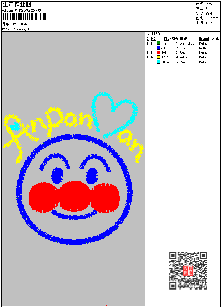This screenshot has height=307, width=221.
Task: Select the stitch count 1731
Action: [x=165, y=57]
